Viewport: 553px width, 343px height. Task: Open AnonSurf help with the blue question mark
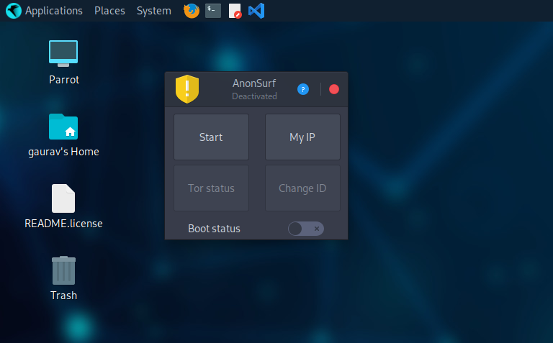point(303,89)
